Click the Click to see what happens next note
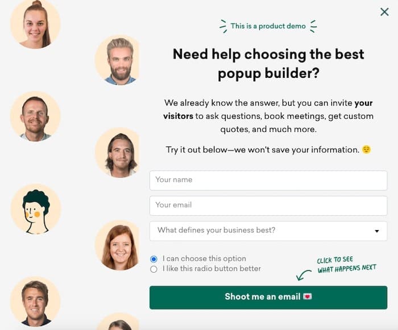The image size is (398, 330). pos(346,264)
